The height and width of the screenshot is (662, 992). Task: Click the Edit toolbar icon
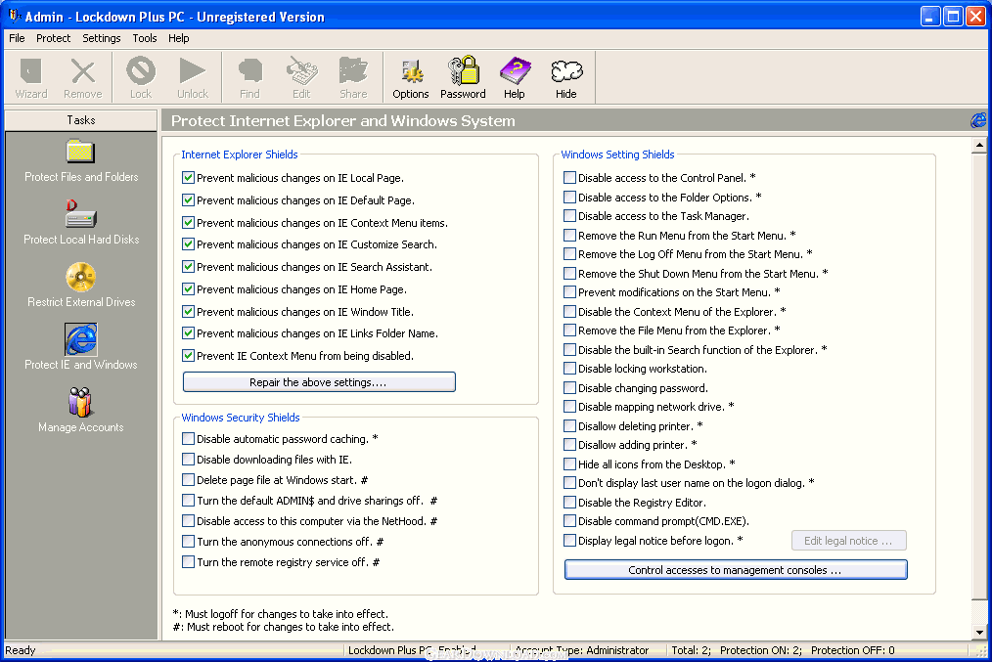301,78
